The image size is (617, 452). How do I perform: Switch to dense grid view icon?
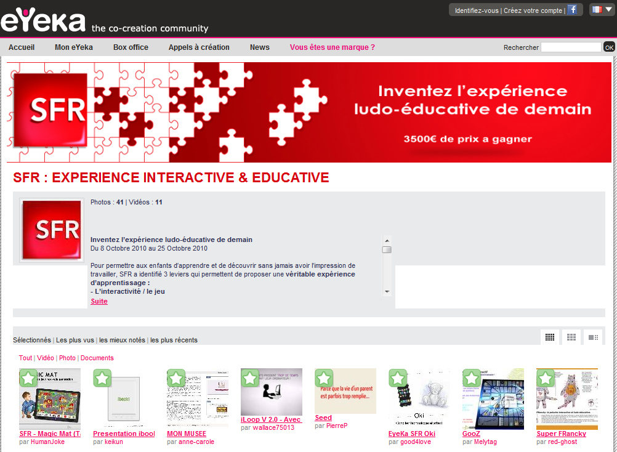click(550, 337)
